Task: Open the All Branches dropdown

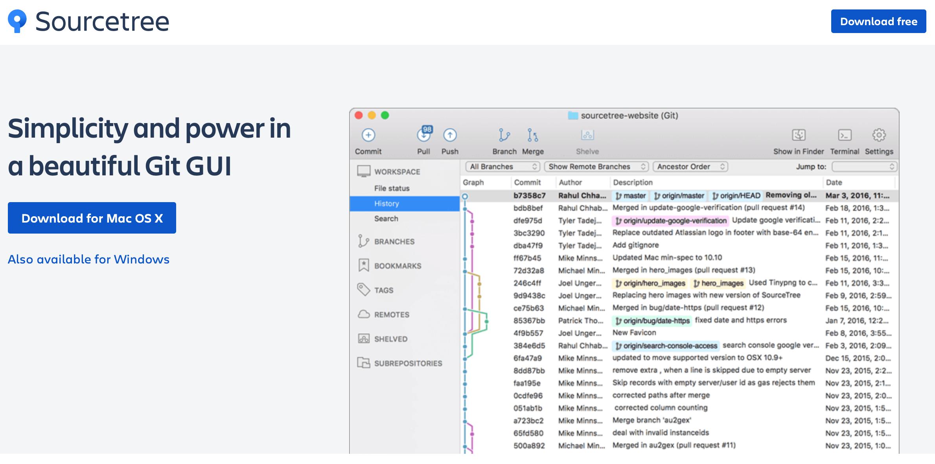Action: tap(502, 166)
